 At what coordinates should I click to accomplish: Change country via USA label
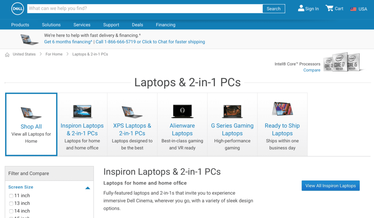tap(363, 9)
